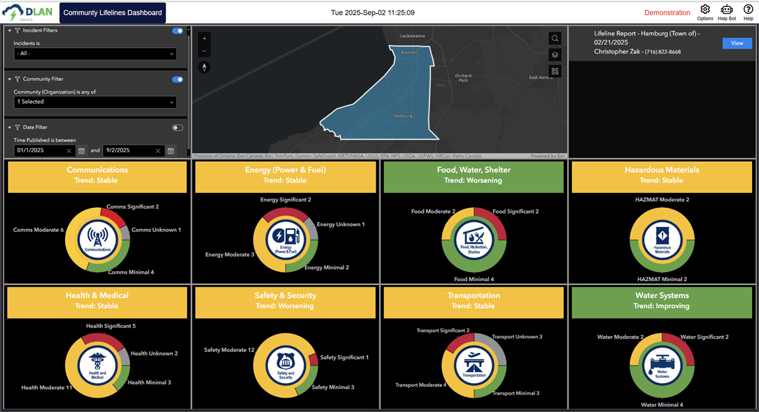The image size is (759, 412).
Task: Click the Communications lifeline icon
Action: [x=97, y=240]
